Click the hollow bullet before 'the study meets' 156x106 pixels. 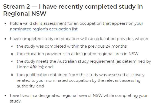[12, 61]
